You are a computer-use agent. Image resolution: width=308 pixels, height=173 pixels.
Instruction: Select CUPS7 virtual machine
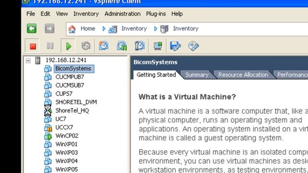(64, 94)
